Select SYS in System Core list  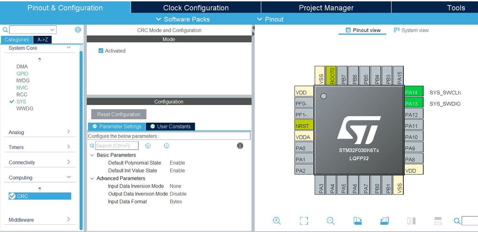coord(21,102)
